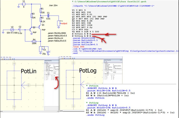
Task: Open View menu in PotLin window
Action: pyautogui.click(x=7, y=57)
